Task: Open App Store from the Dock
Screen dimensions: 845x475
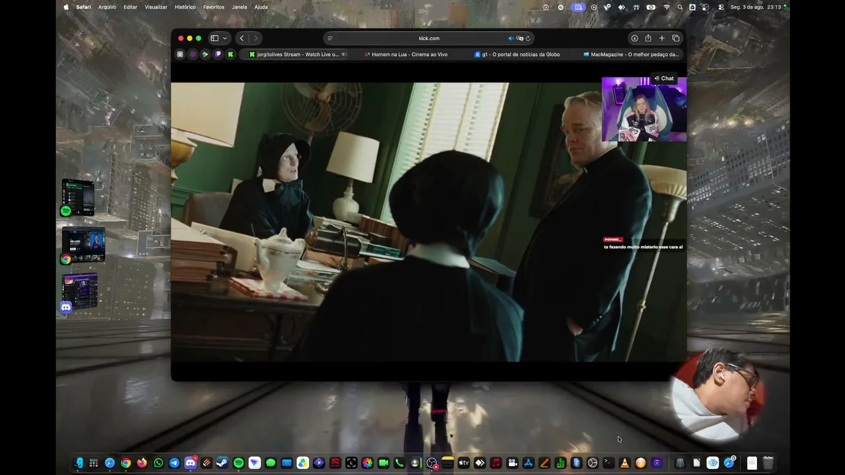Action: 528,463
